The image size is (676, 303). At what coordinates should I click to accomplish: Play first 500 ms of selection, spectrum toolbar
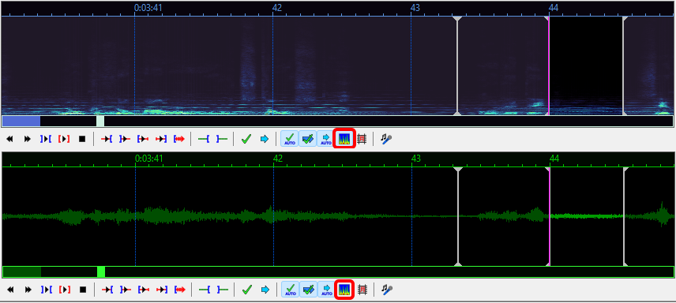click(x=143, y=139)
